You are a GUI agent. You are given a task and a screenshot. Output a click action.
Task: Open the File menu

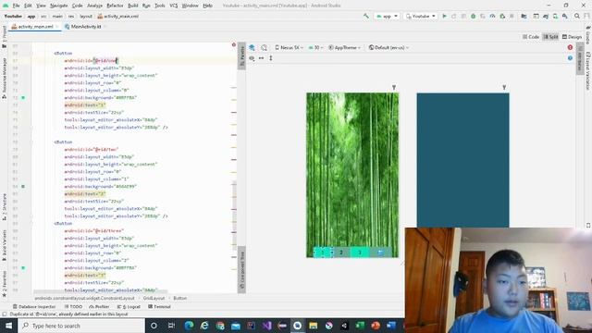pyautogui.click(x=16, y=6)
